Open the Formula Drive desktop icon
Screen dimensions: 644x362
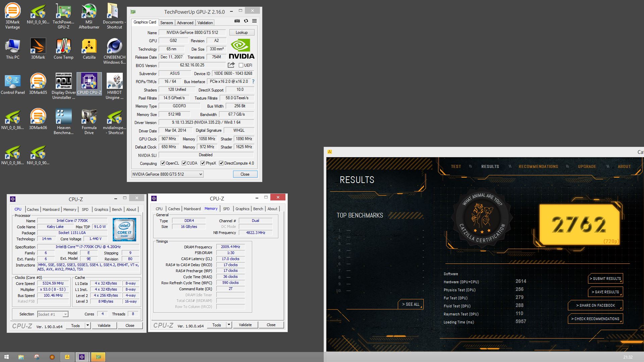[x=89, y=121]
